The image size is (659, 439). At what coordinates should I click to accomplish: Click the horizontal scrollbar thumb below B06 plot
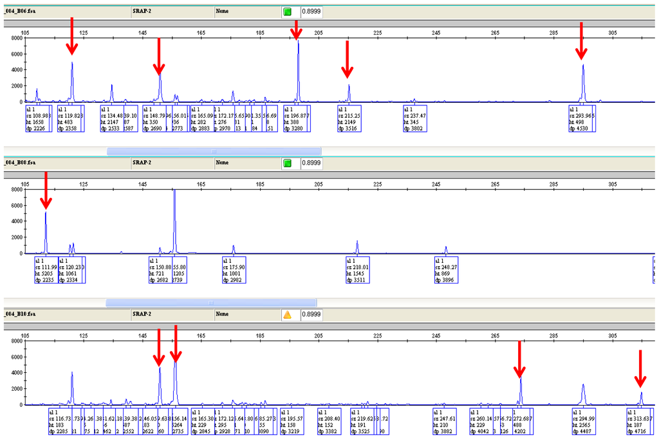(x=214, y=151)
